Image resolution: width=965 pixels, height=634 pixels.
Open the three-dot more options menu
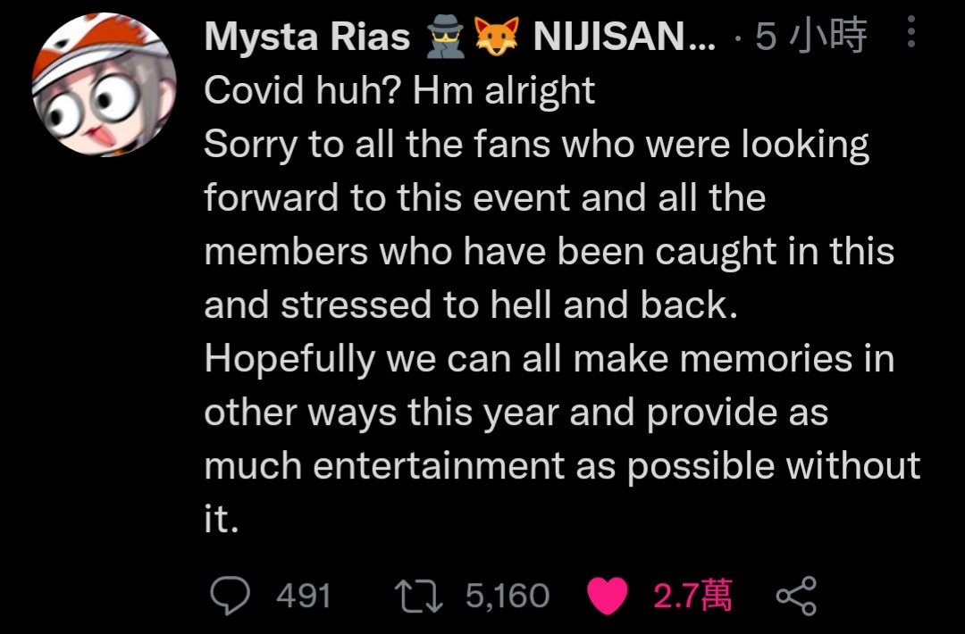pos(911,32)
